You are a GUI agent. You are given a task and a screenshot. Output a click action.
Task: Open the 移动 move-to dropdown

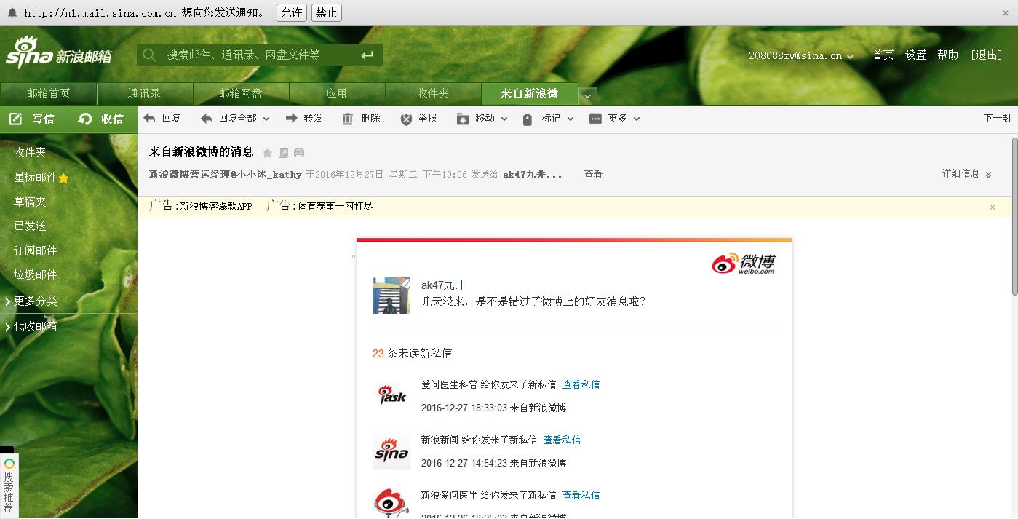[482, 119]
